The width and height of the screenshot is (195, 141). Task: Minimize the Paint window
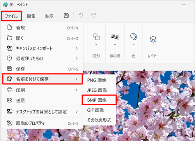coord(184,5)
